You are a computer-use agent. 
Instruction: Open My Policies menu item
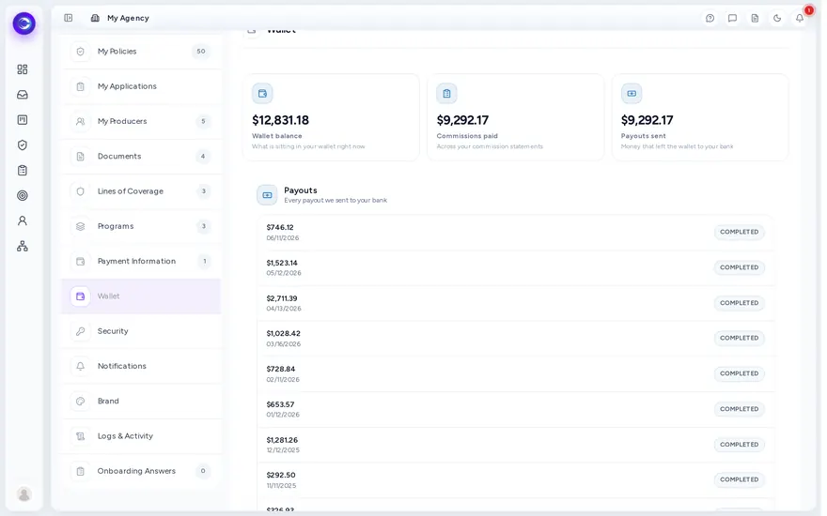(x=141, y=52)
